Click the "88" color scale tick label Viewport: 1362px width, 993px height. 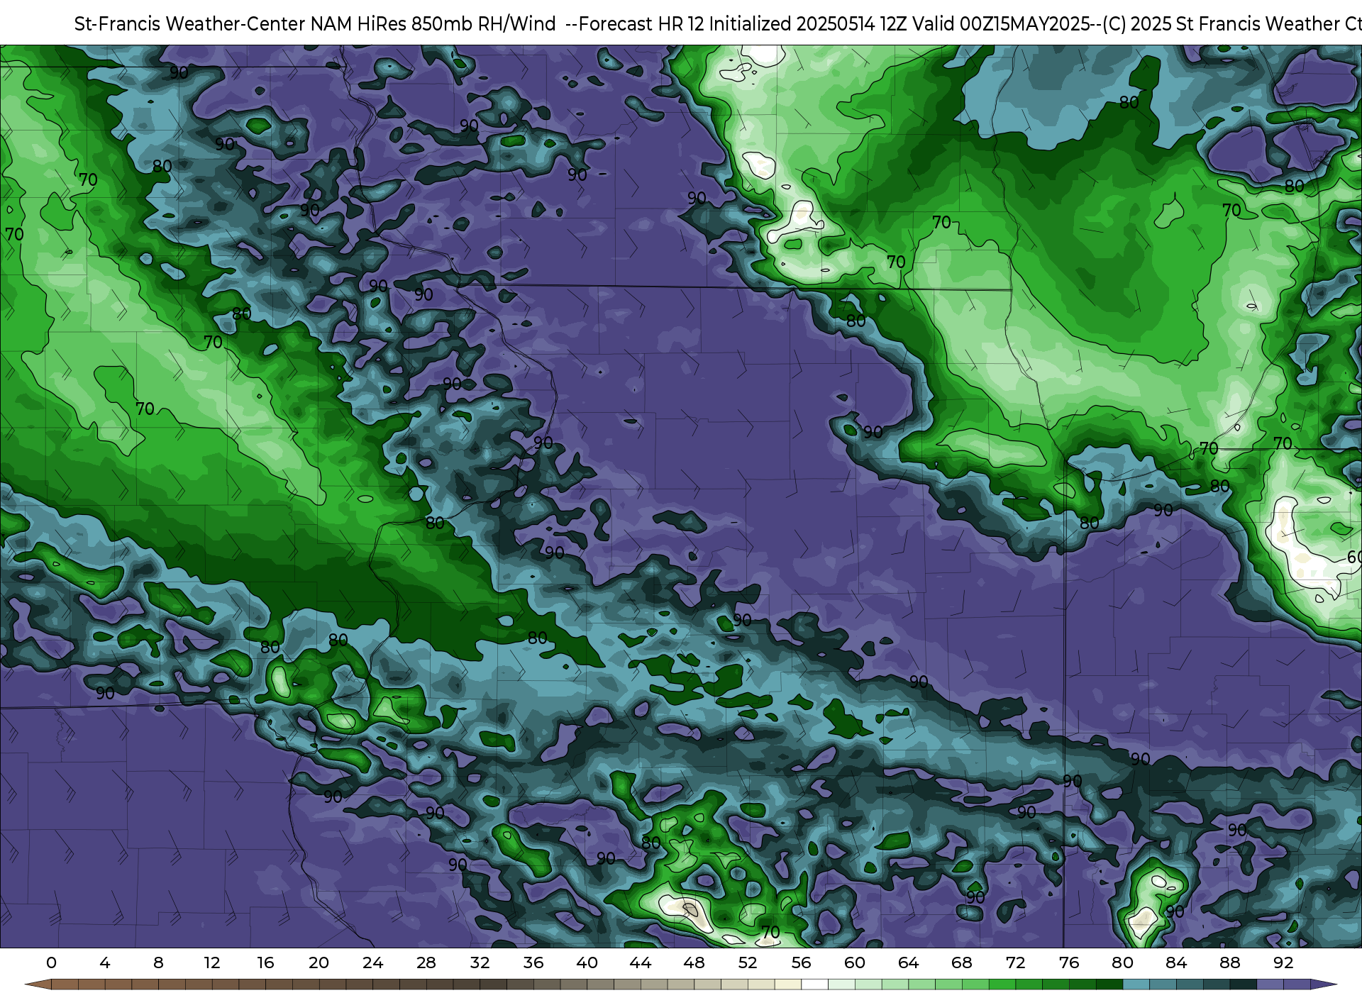1230,963
